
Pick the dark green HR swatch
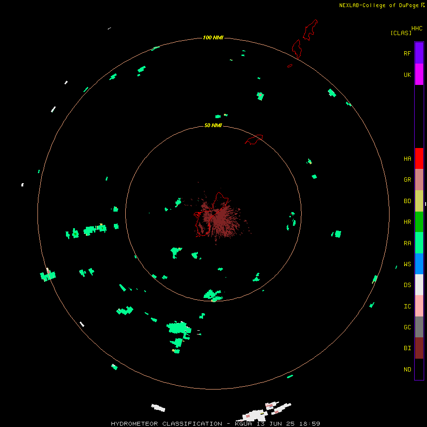tap(419, 222)
